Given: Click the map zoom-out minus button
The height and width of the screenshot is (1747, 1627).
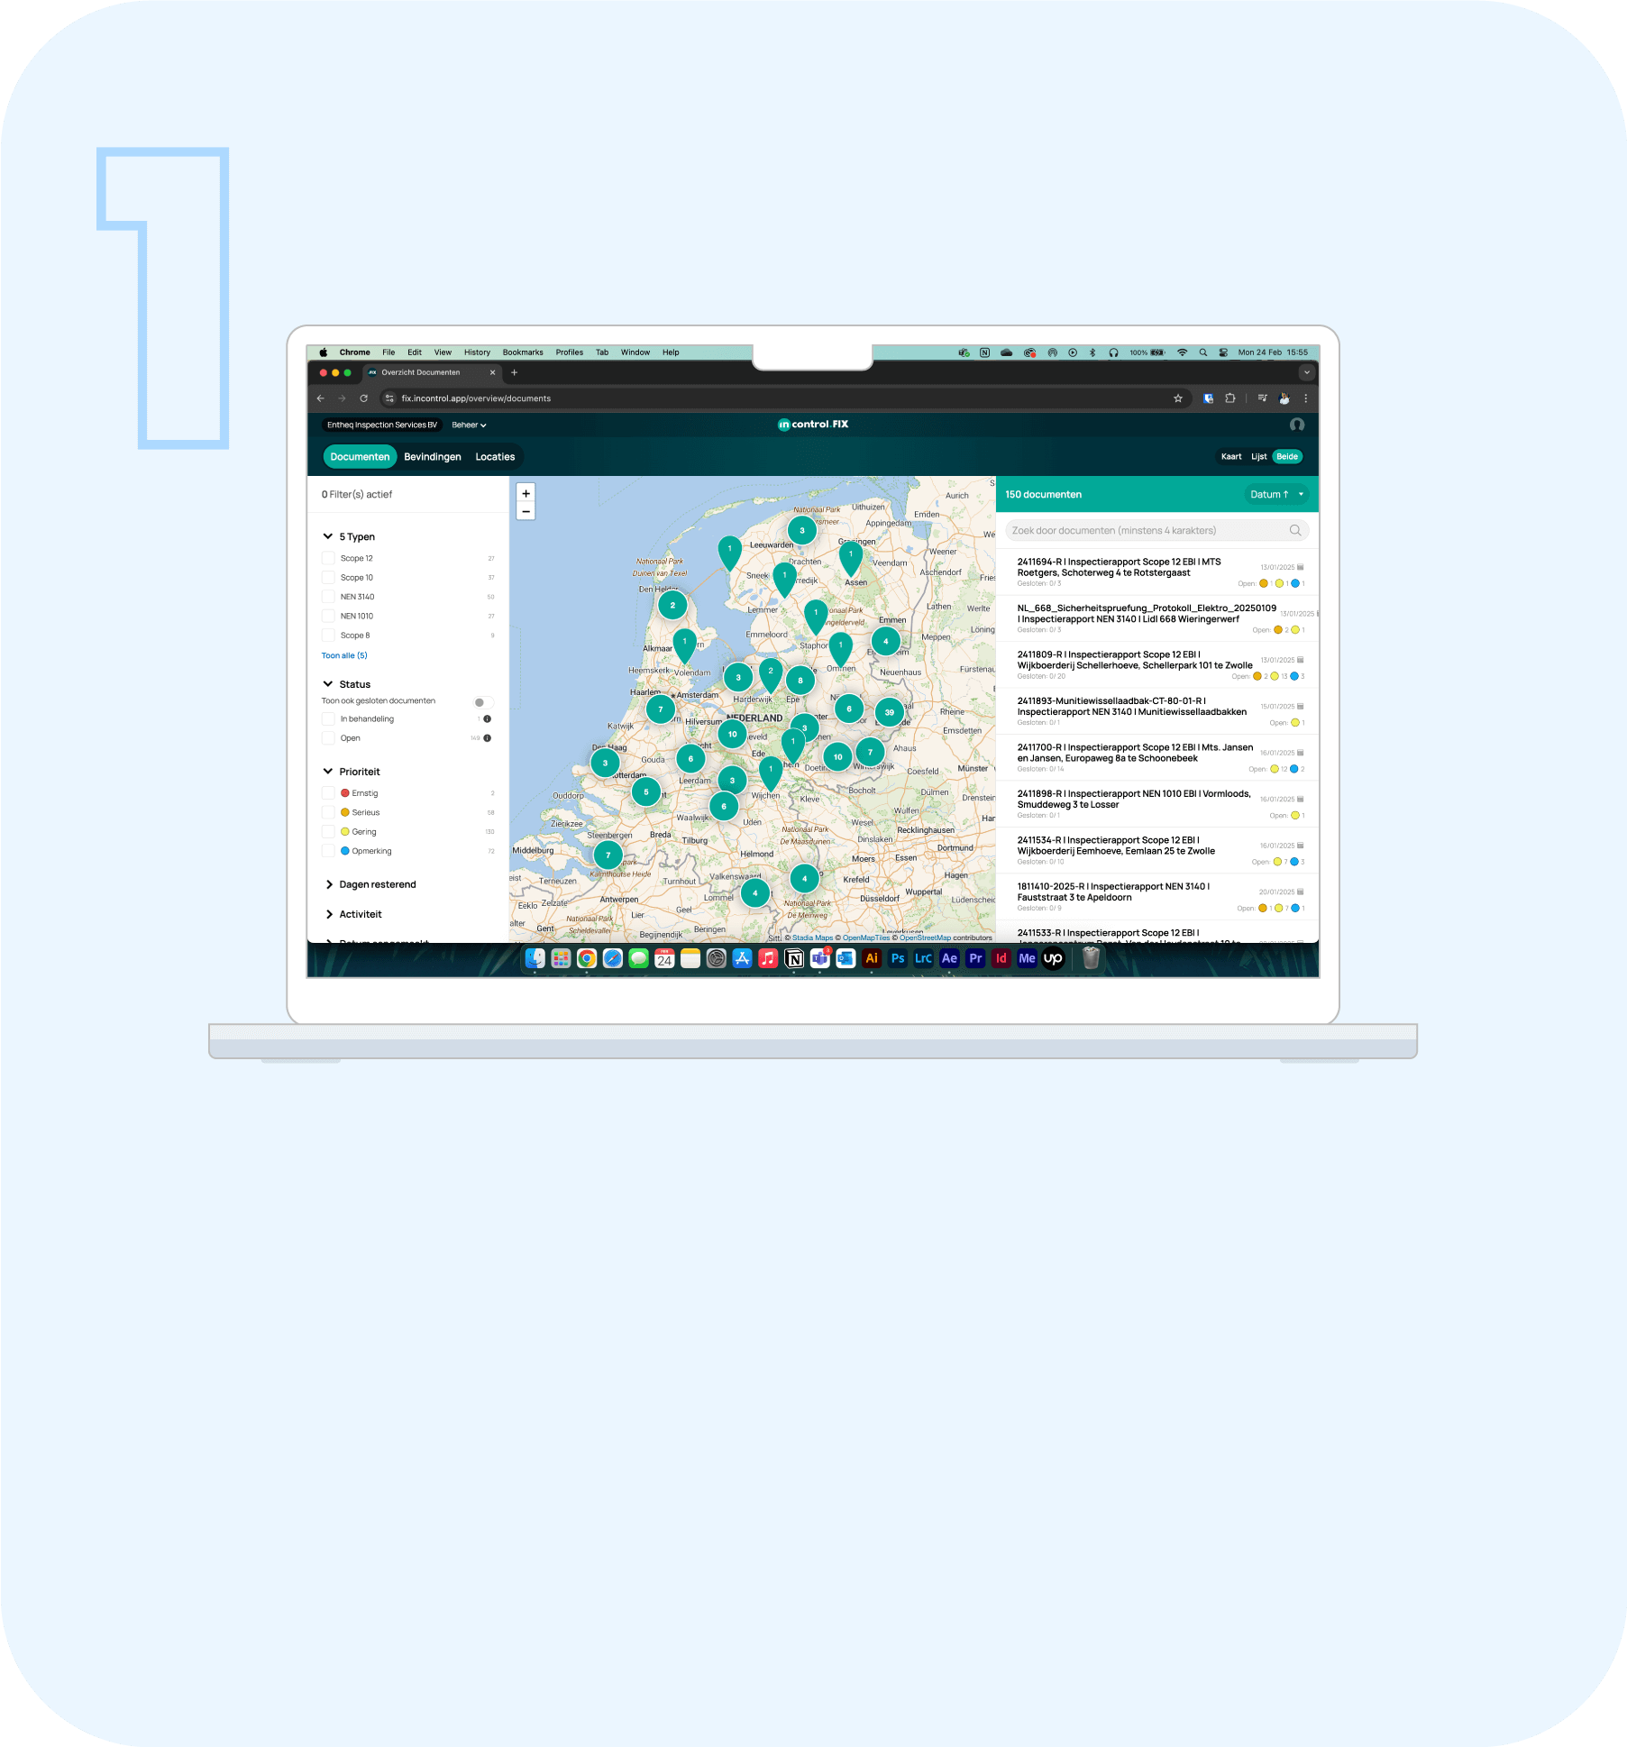Looking at the screenshot, I should tap(526, 511).
